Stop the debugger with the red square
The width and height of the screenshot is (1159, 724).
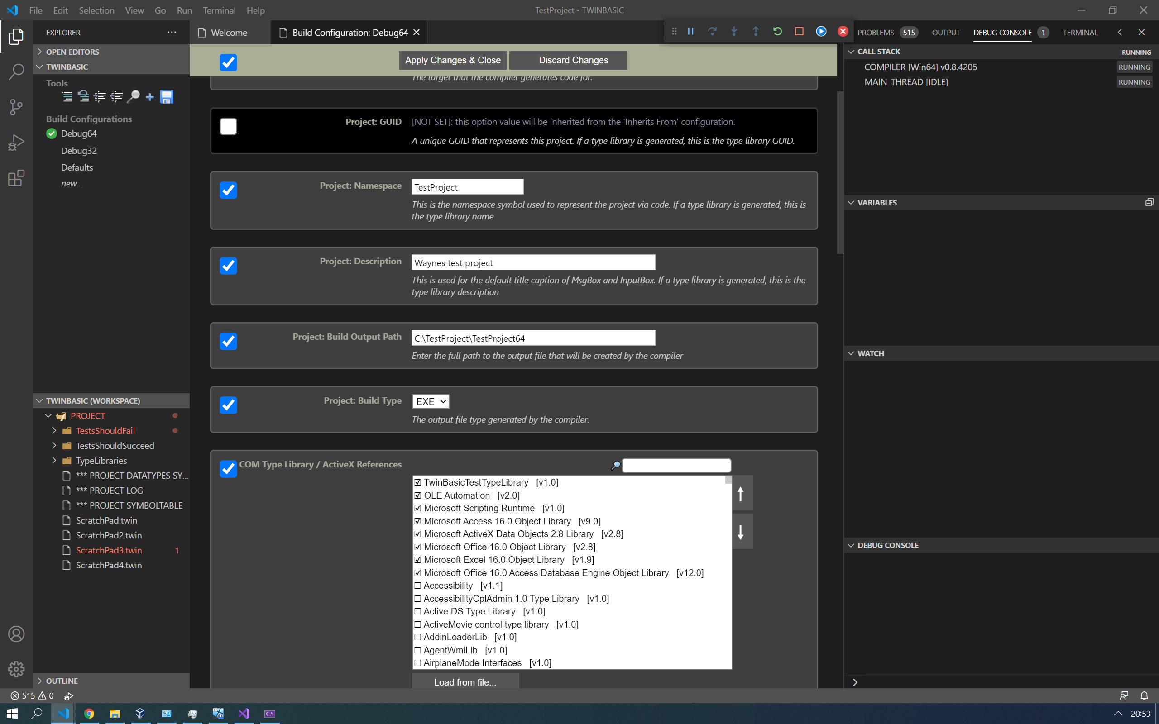(799, 32)
